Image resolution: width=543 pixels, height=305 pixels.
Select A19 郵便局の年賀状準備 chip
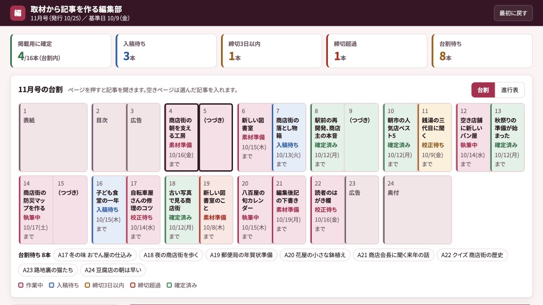pyautogui.click(x=241, y=255)
